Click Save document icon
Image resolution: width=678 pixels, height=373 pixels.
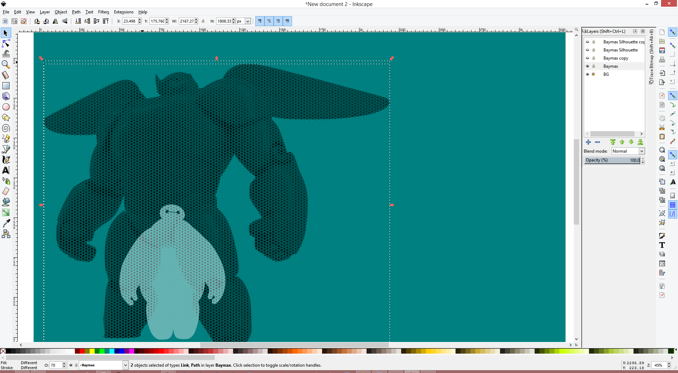coord(662,50)
